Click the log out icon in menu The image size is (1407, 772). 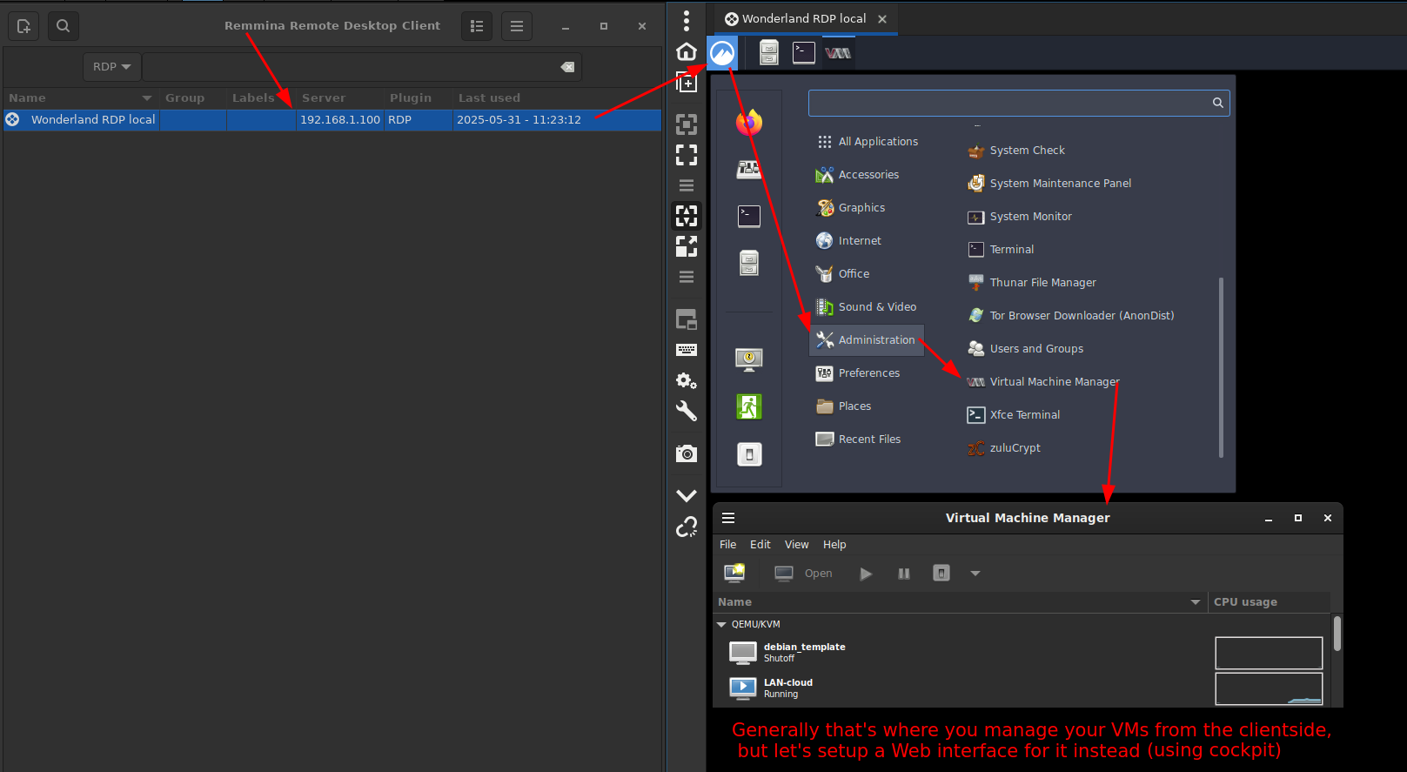[x=749, y=406]
